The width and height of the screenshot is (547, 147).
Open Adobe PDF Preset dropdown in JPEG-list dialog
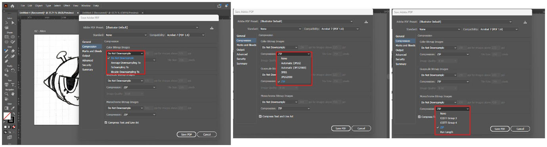pyautogui.click(x=306, y=21)
